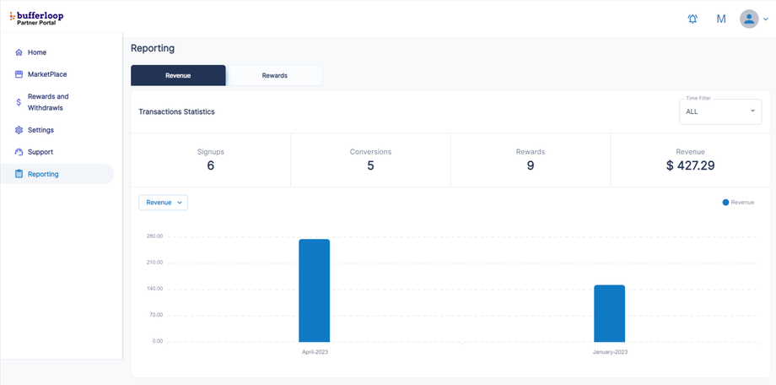Click the M letter icon in header

point(721,19)
